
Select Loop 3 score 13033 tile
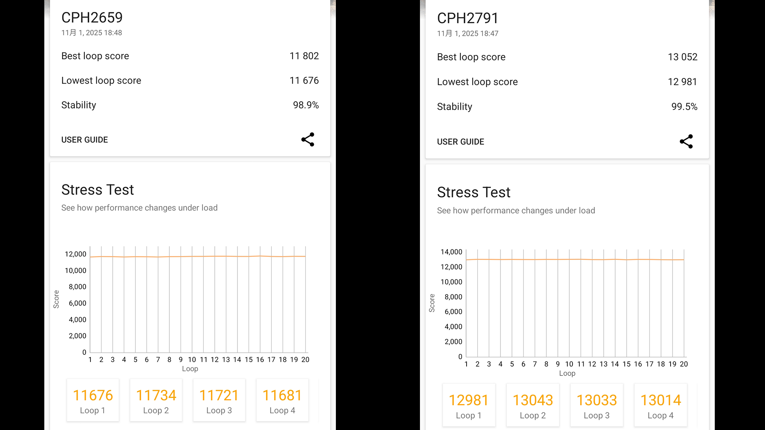coord(596,405)
